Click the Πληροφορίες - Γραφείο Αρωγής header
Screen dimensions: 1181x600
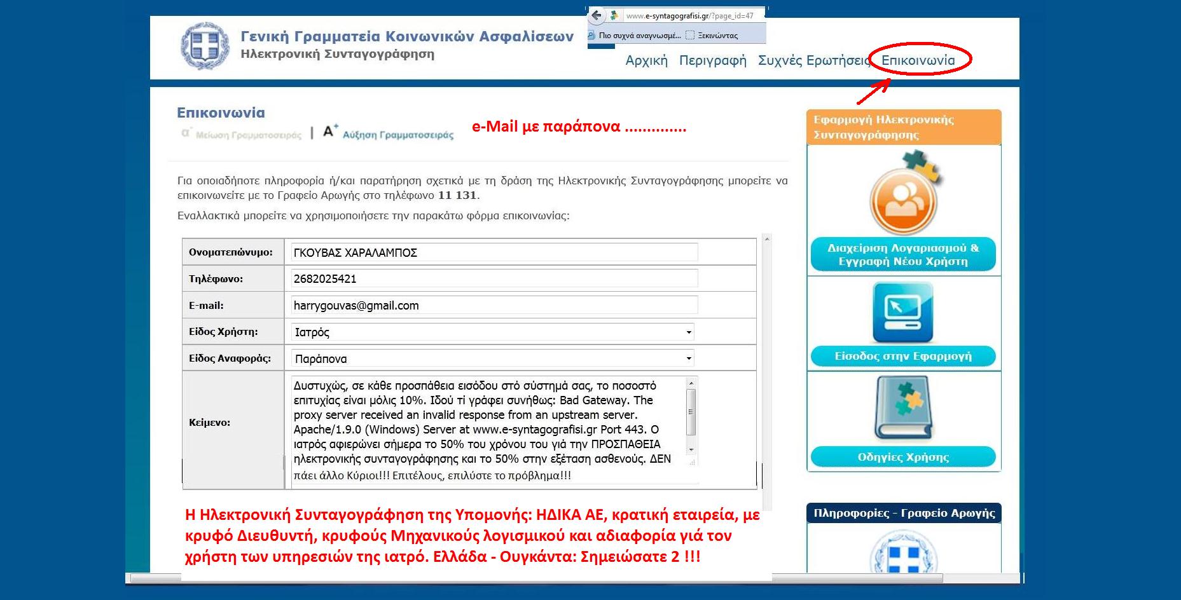(x=904, y=513)
